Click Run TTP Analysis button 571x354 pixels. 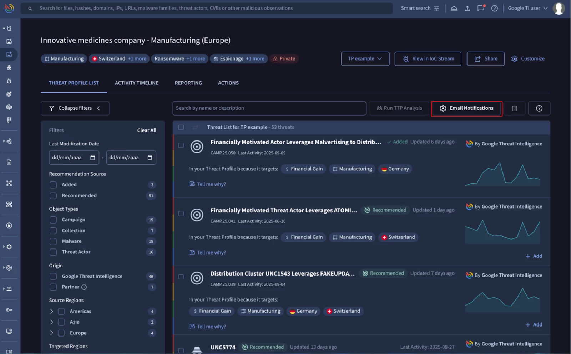pyautogui.click(x=399, y=108)
